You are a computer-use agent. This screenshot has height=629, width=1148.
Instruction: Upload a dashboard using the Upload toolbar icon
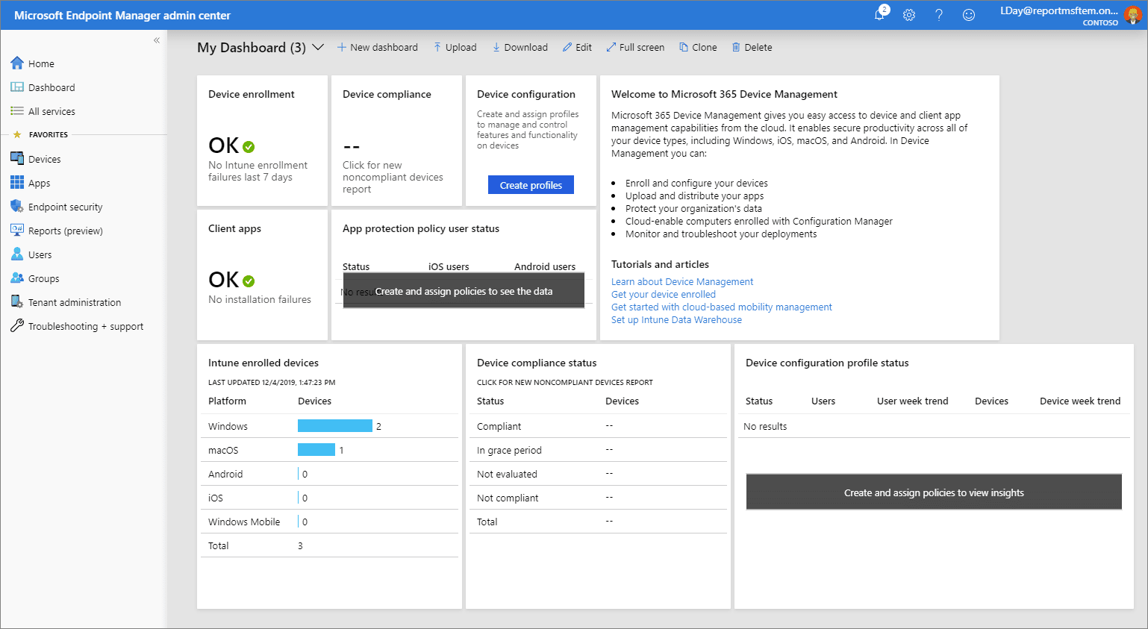[455, 47]
